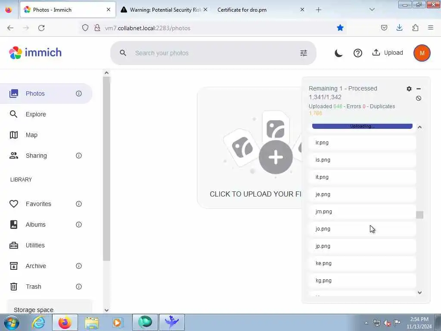Sidebar scrollbar down arrow
This screenshot has width=441, height=331.
pos(106,310)
